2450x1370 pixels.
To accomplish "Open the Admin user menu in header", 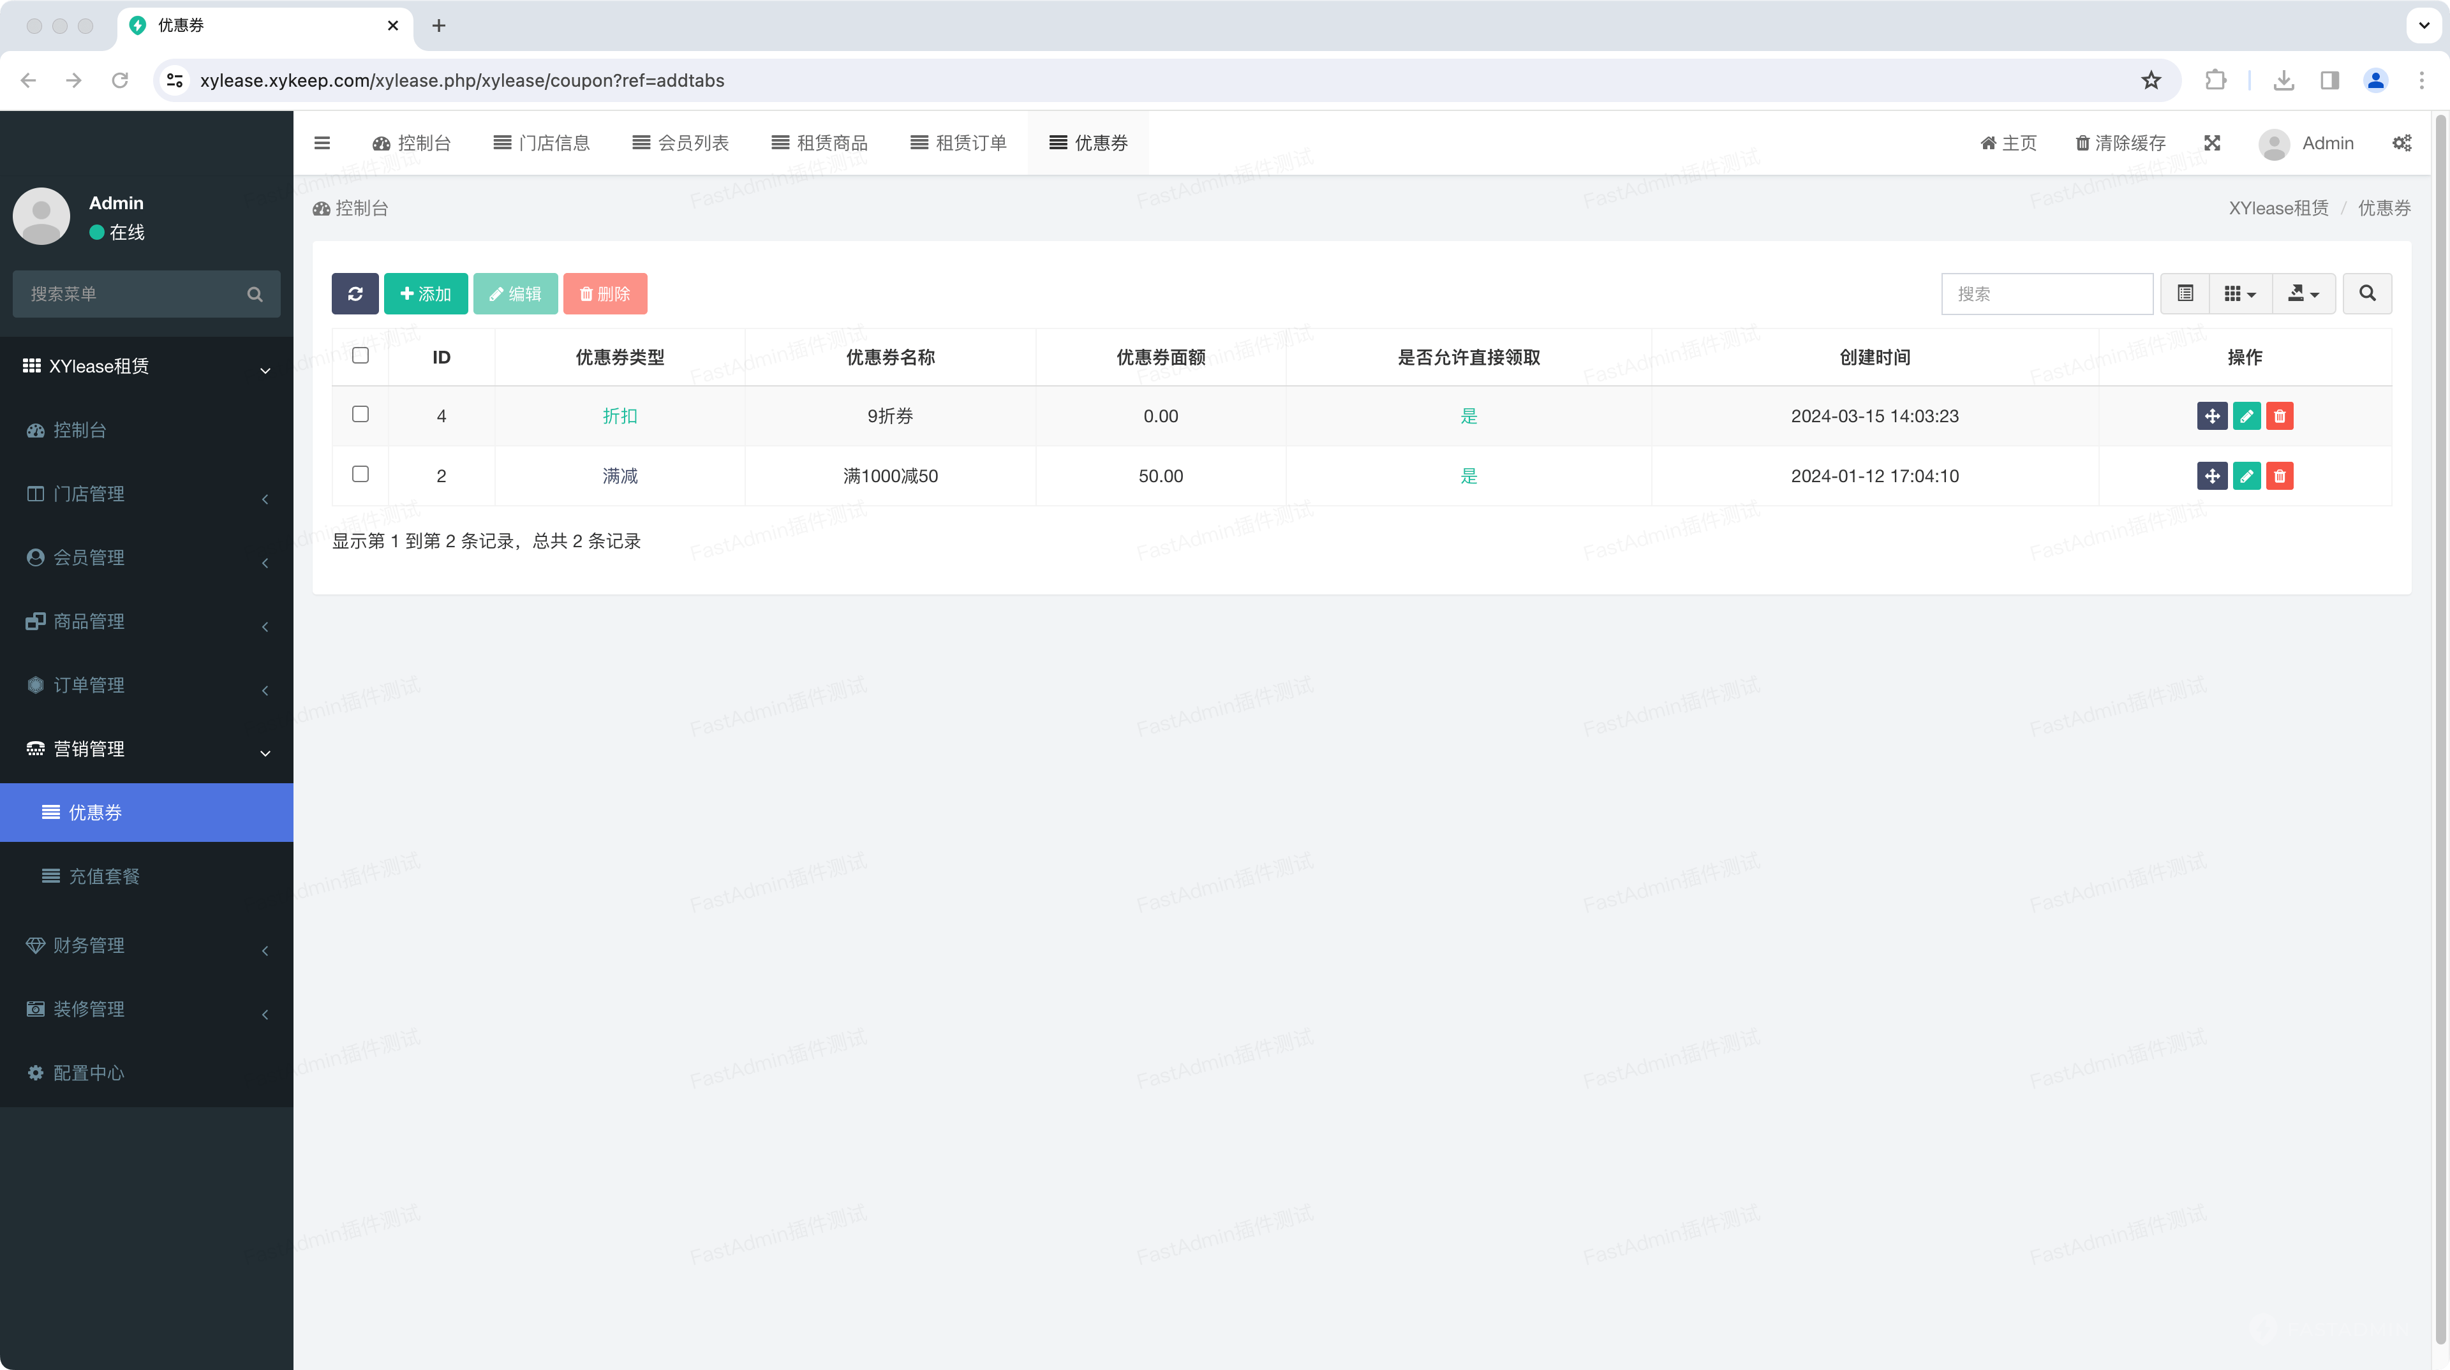I will (2306, 144).
